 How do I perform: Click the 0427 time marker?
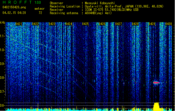(x=119, y=24)
